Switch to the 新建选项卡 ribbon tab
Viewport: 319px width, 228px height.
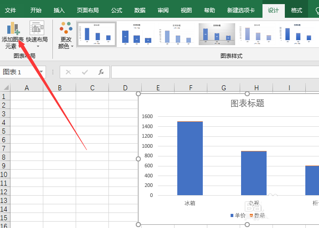[241, 10]
